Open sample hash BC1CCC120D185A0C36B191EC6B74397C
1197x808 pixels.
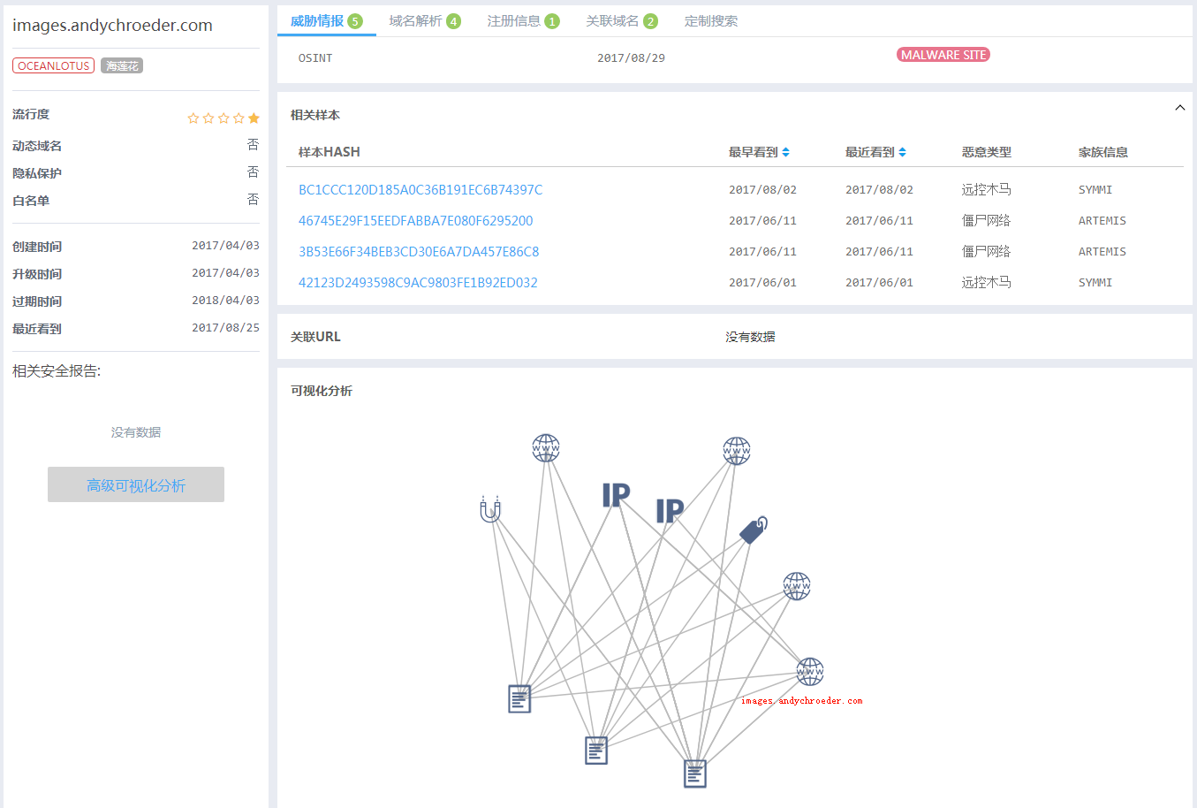tap(420, 190)
